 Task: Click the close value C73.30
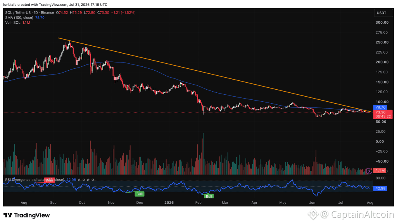pos(102,12)
